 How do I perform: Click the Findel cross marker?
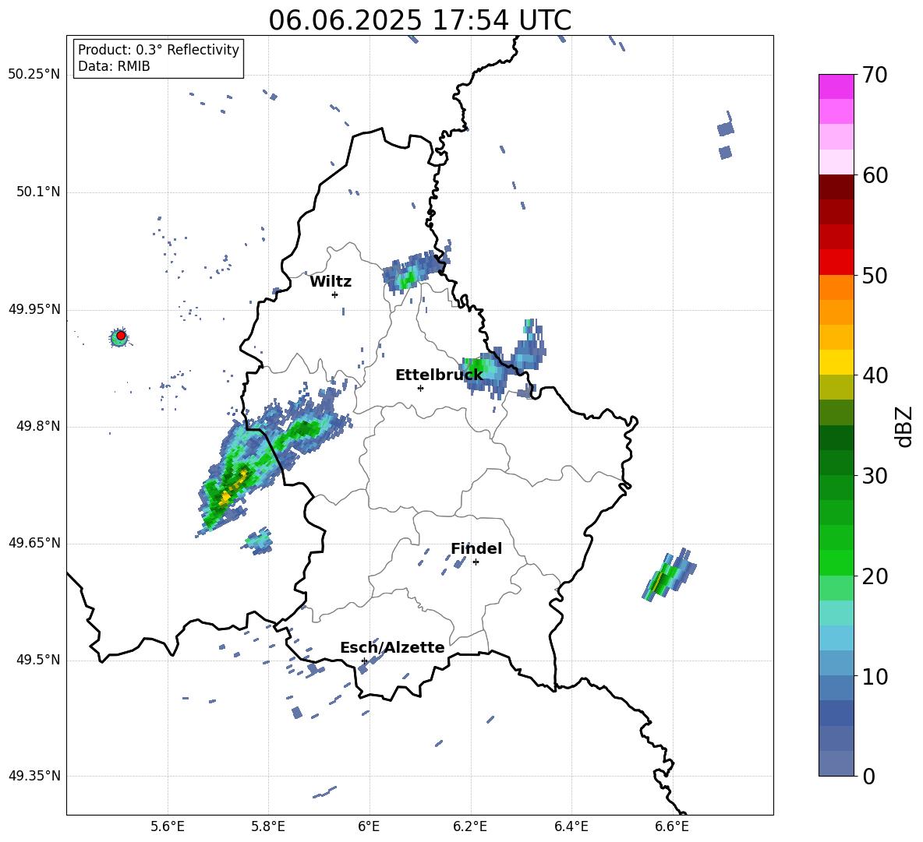(x=476, y=562)
